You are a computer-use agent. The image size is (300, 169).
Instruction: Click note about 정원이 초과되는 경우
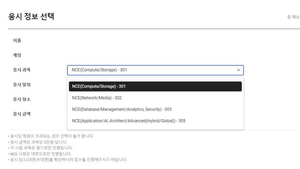pos(51,136)
